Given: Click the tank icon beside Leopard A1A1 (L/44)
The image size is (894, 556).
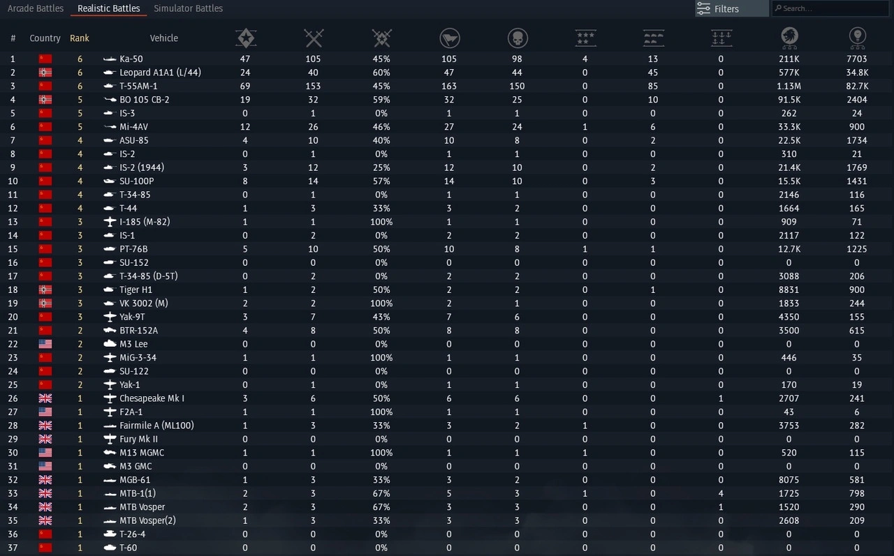Looking at the screenshot, I should (x=110, y=73).
